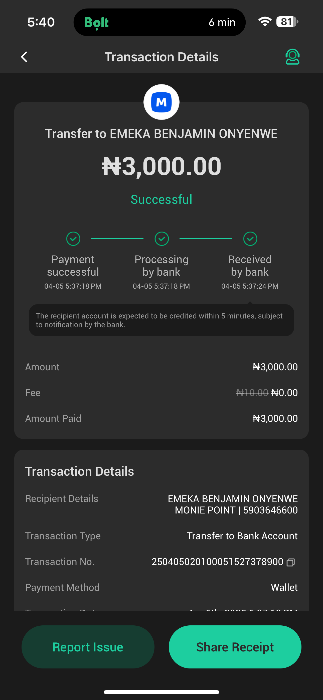Copy the transaction number
This screenshot has height=700, width=323.
click(x=291, y=562)
